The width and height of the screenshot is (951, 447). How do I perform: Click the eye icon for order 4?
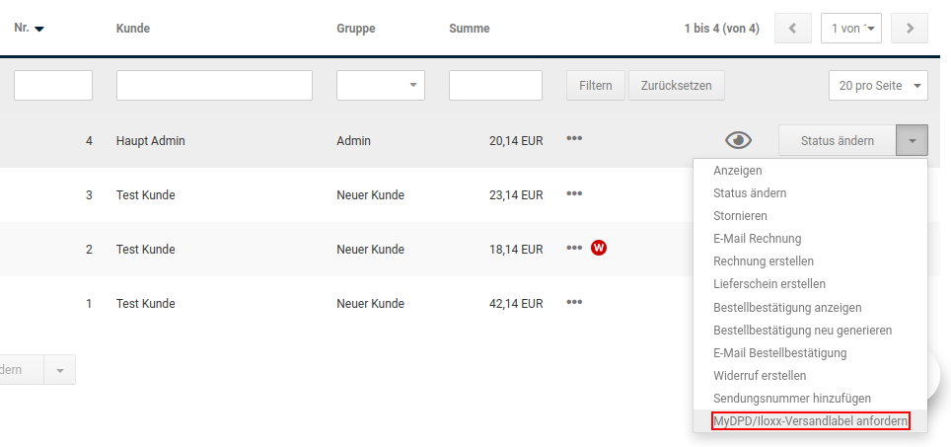coord(738,141)
